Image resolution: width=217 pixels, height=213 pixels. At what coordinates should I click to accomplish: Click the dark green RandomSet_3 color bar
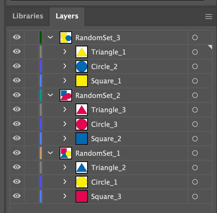pos(41,37)
